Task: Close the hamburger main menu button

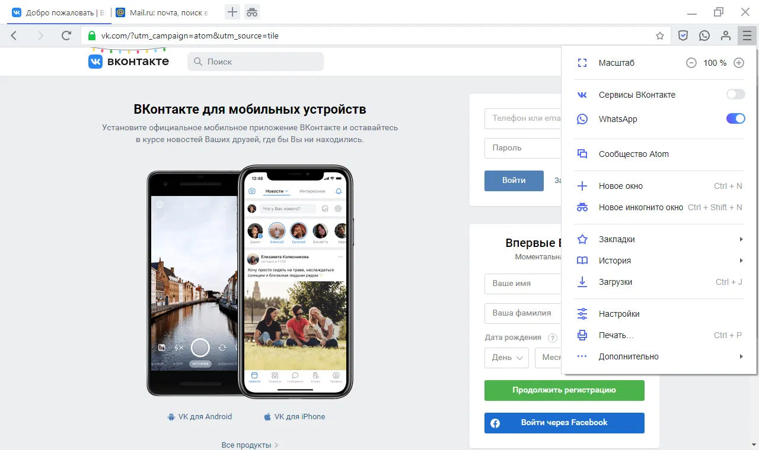Action: coord(747,36)
